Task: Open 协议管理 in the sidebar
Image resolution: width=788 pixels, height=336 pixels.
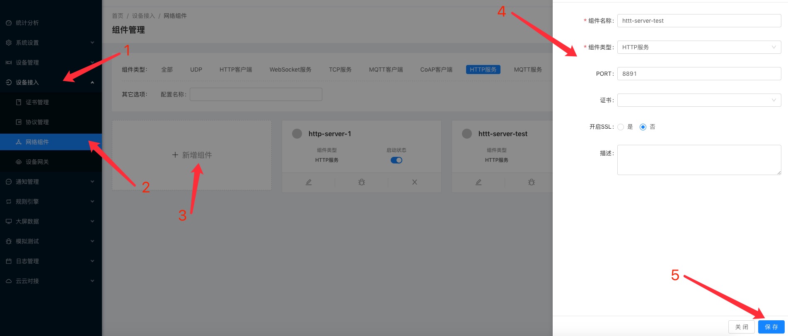Action: pyautogui.click(x=37, y=122)
